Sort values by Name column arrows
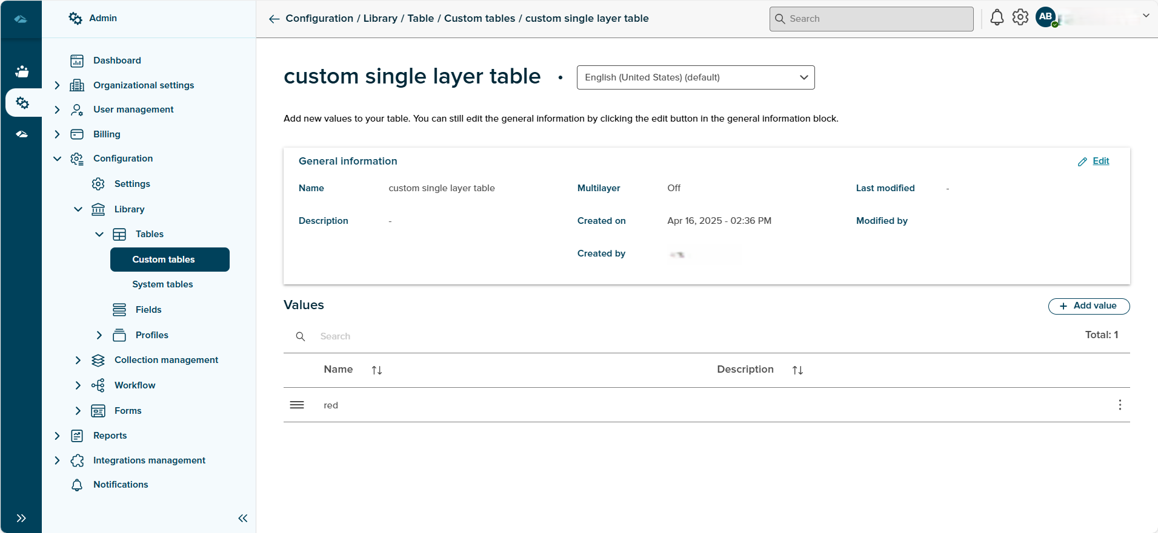This screenshot has width=1158, height=533. [376, 370]
